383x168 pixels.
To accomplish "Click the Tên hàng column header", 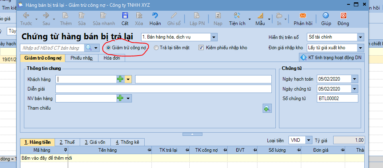I will pos(110,150).
